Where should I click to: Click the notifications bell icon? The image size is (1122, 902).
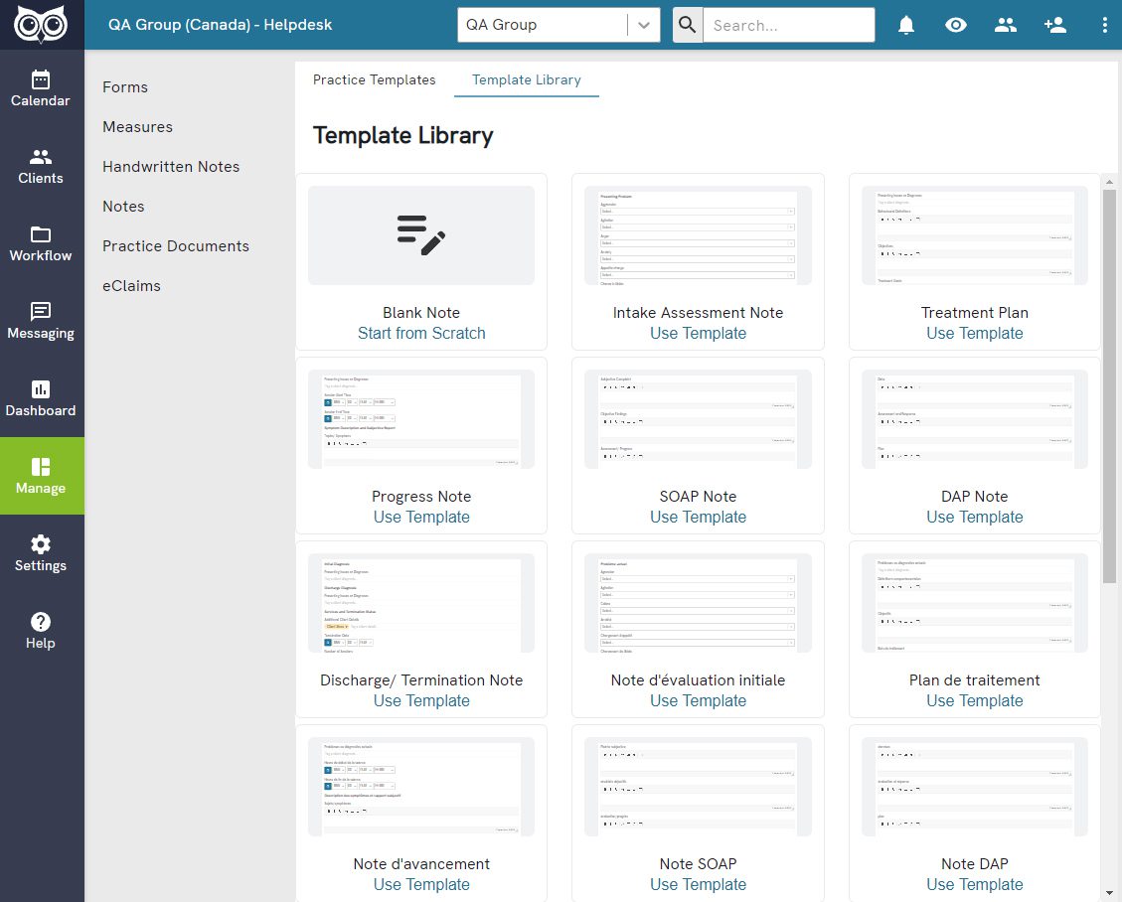(x=906, y=25)
